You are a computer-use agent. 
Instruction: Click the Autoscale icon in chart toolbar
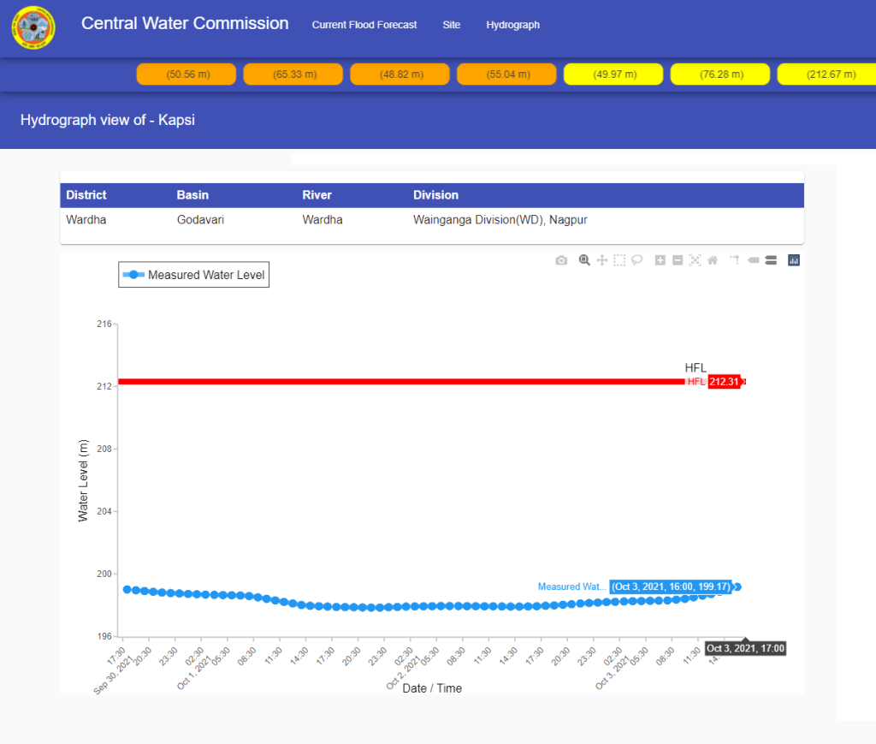695,260
